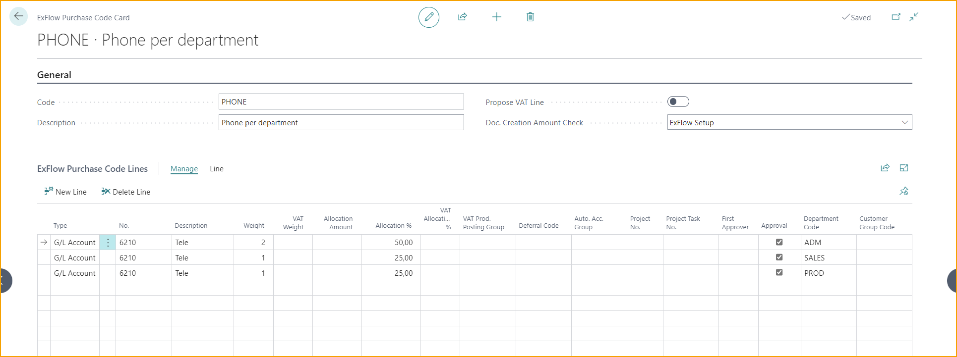Click the First Approver column header
957x357 pixels.
(735, 223)
